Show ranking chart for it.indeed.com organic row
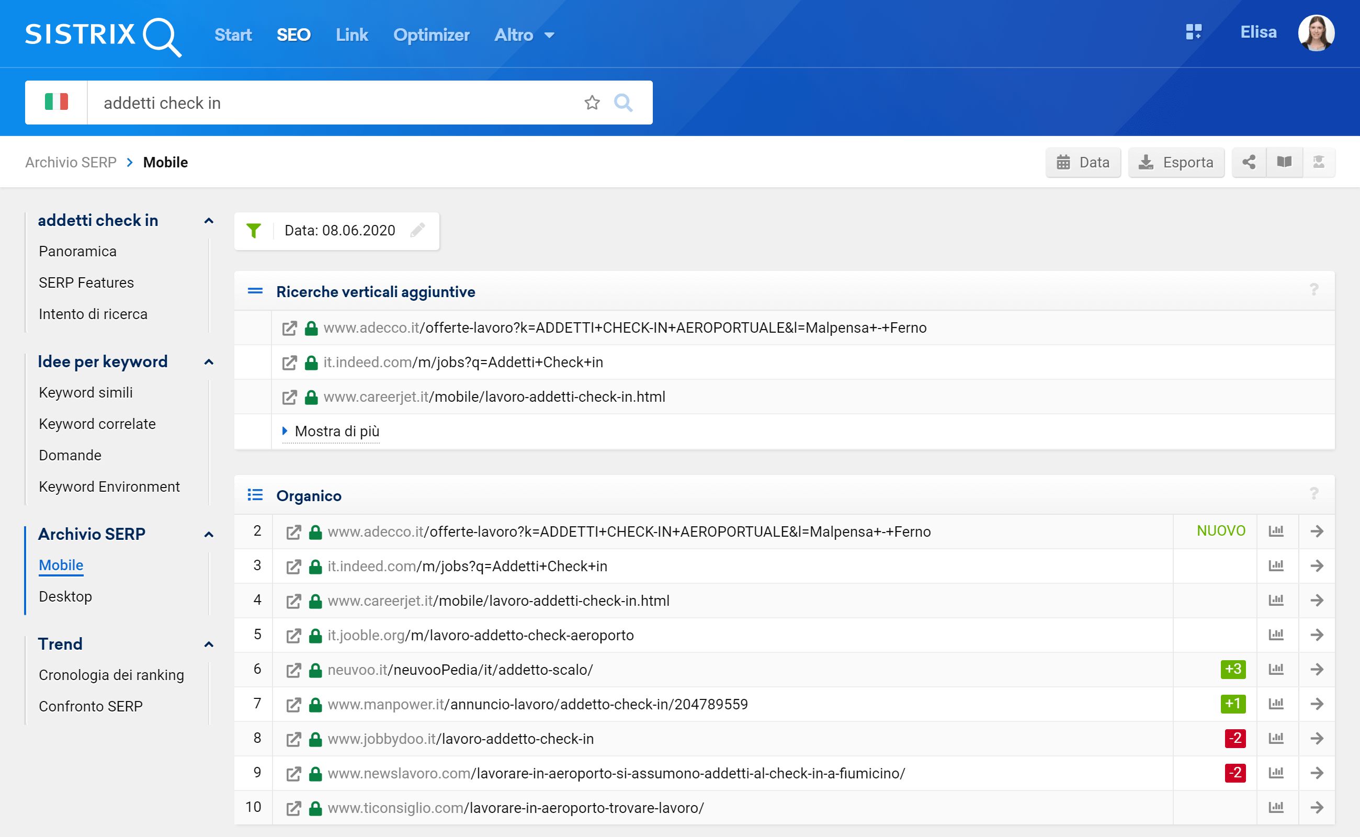Viewport: 1360px width, 837px height. (1276, 565)
